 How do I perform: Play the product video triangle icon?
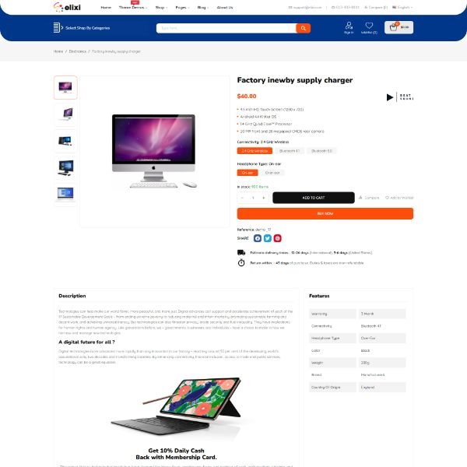(x=390, y=97)
